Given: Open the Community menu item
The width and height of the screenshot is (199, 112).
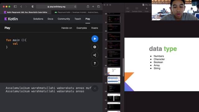Looking at the screenshot, I should (64, 19).
